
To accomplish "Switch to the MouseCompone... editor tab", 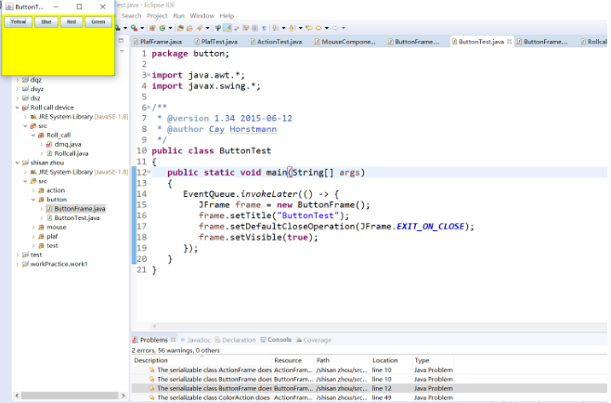I will pyautogui.click(x=345, y=41).
